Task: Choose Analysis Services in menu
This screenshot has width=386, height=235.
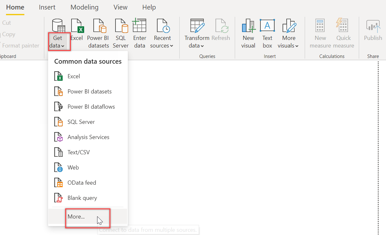Action: tap(88, 137)
